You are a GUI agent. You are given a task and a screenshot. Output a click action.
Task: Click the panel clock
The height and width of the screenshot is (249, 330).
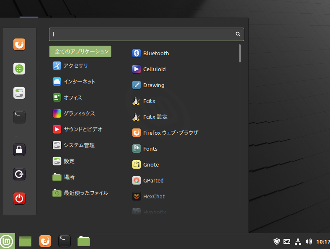point(323,241)
